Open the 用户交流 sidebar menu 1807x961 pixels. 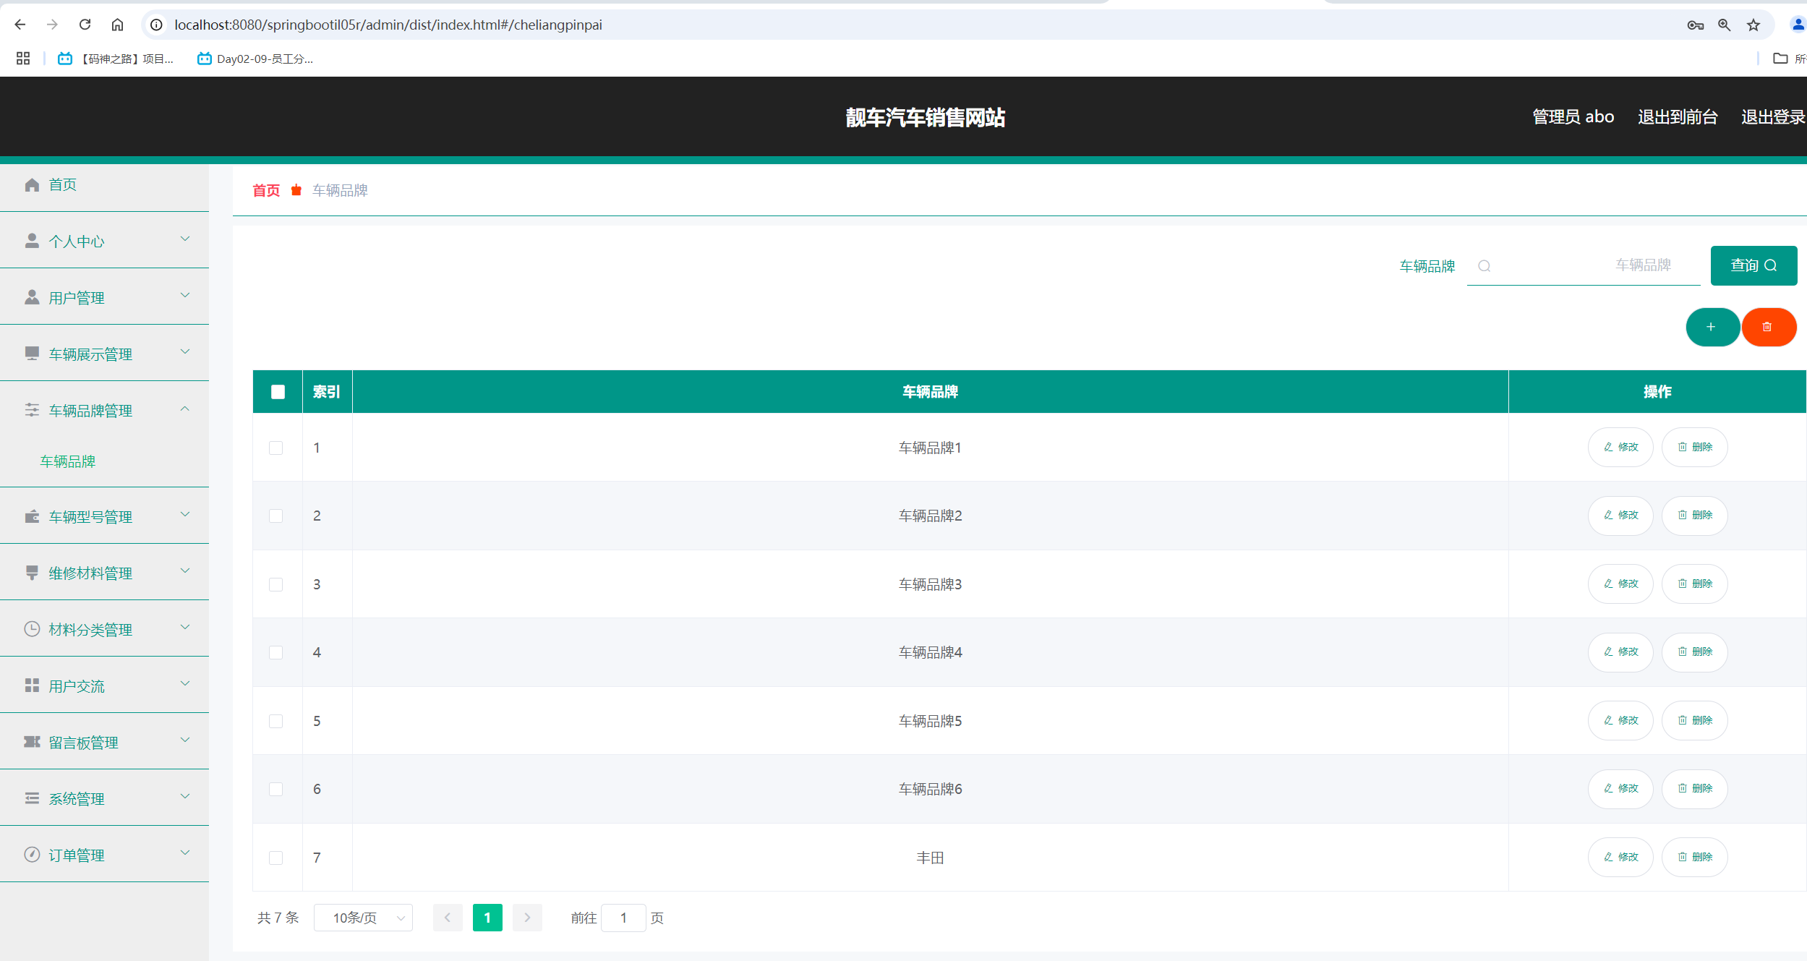104,685
